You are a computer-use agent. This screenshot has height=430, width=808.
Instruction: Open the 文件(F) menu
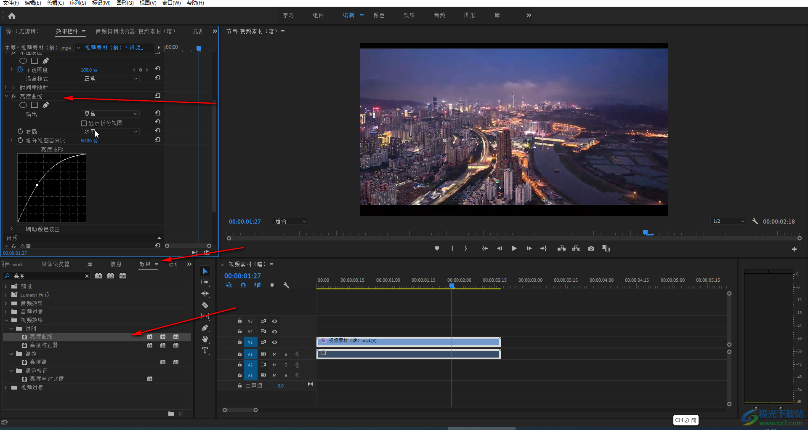[11, 3]
